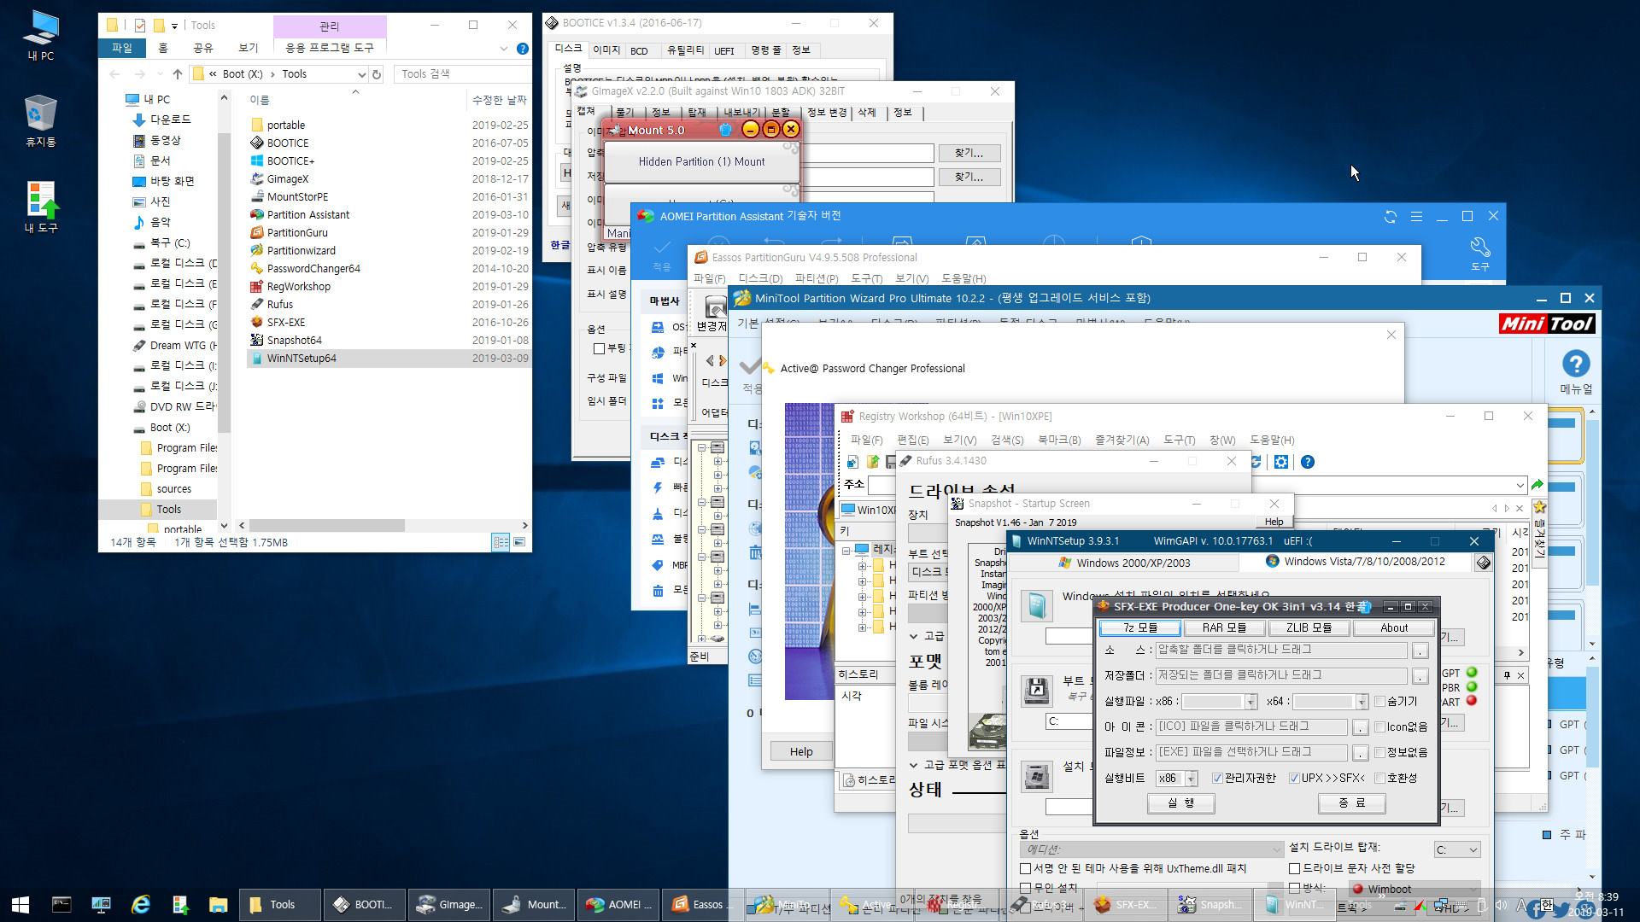Enable 드라이브 문자 사전 할당 checkbox
The image size is (1640, 922).
click(x=1294, y=868)
